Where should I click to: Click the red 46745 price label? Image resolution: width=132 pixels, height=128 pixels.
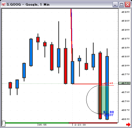click(x=108, y=83)
